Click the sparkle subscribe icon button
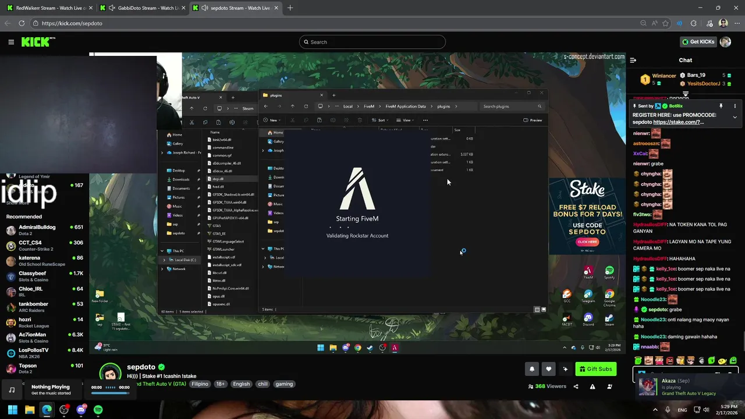The height and width of the screenshot is (419, 745). [565, 369]
